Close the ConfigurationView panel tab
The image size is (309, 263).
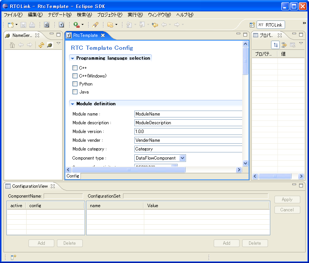coord(53,186)
